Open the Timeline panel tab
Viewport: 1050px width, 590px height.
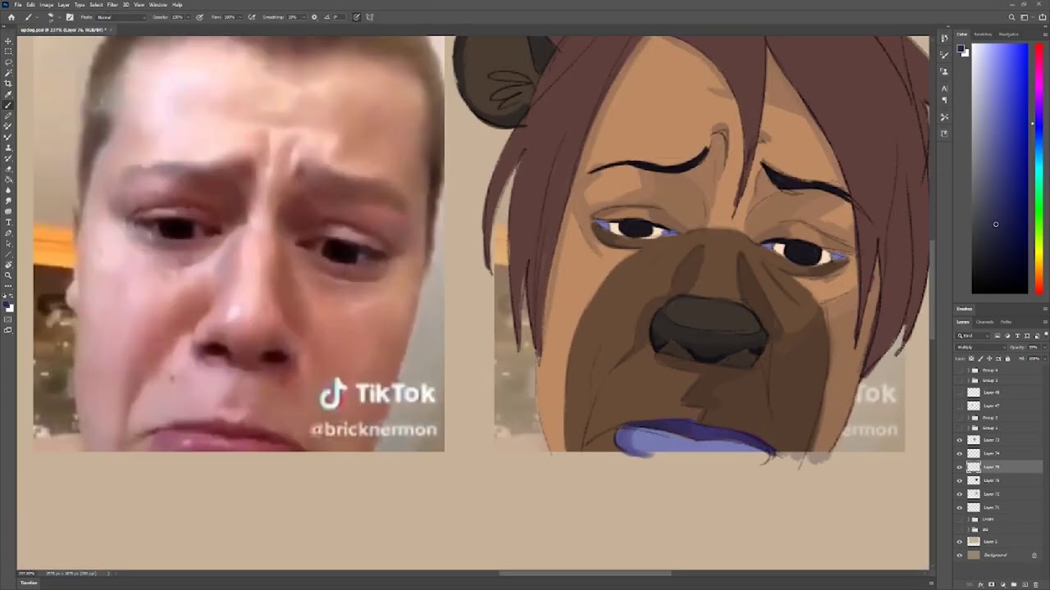(x=29, y=583)
